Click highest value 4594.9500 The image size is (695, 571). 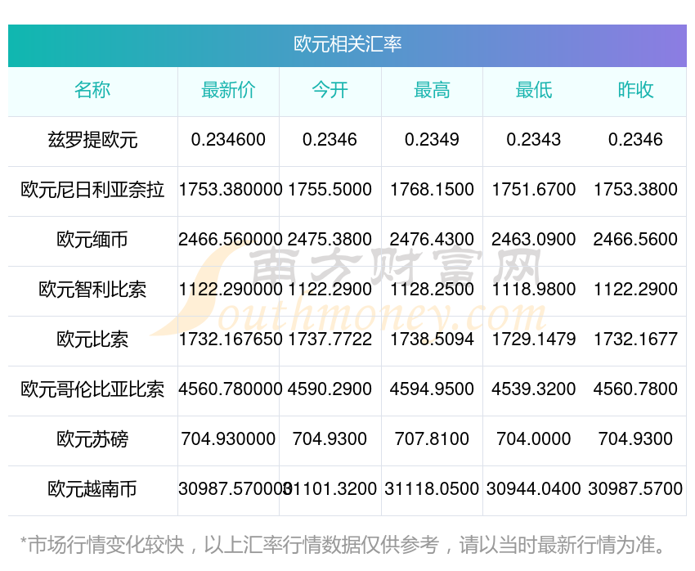tap(432, 389)
